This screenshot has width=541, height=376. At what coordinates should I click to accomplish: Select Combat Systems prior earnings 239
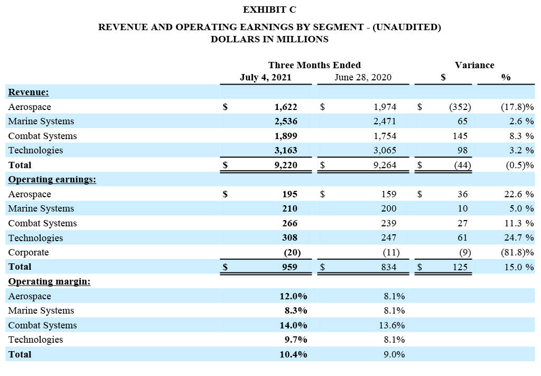389,223
